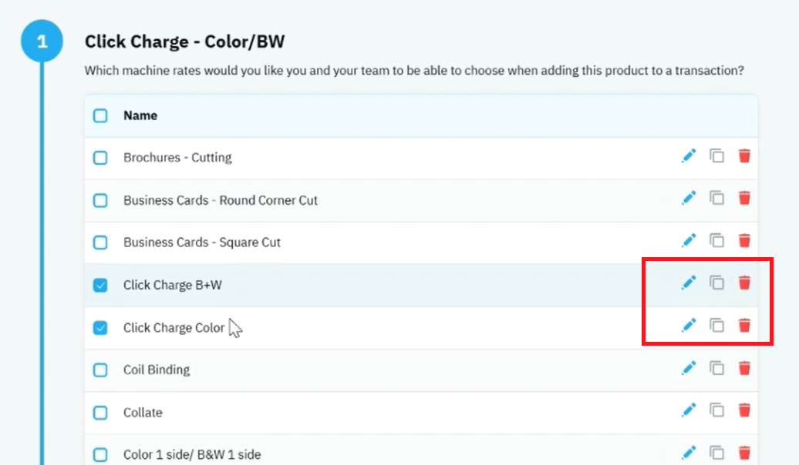Delete the Business Cards - Square Cut rate
799x465 pixels.
pyautogui.click(x=744, y=241)
